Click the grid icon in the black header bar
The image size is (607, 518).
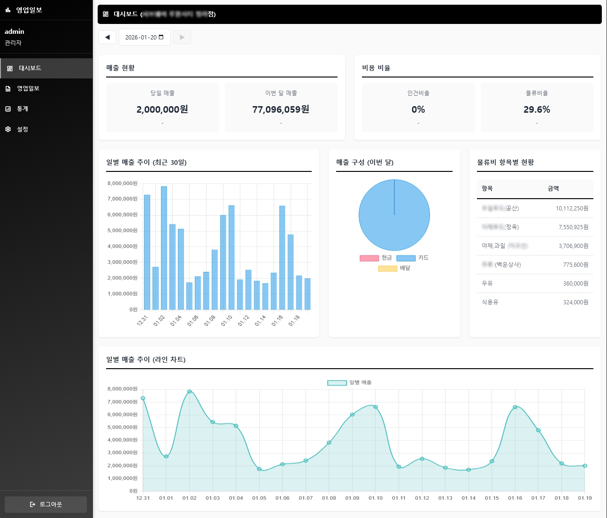pyautogui.click(x=106, y=14)
